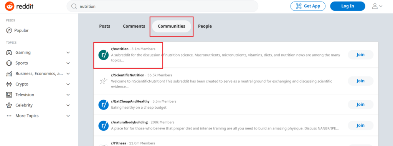Viewport: 393px width, 146px height.
Task: Click 'Eating healthy on a cheap budget' description
Action: click(139, 107)
